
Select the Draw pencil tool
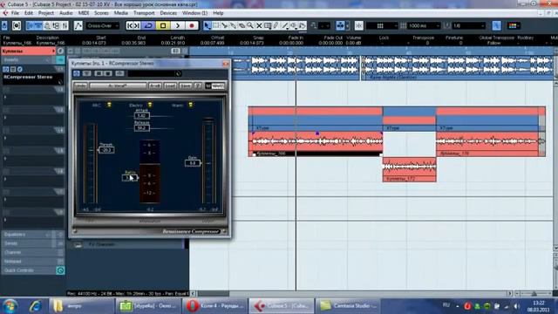(276, 25)
